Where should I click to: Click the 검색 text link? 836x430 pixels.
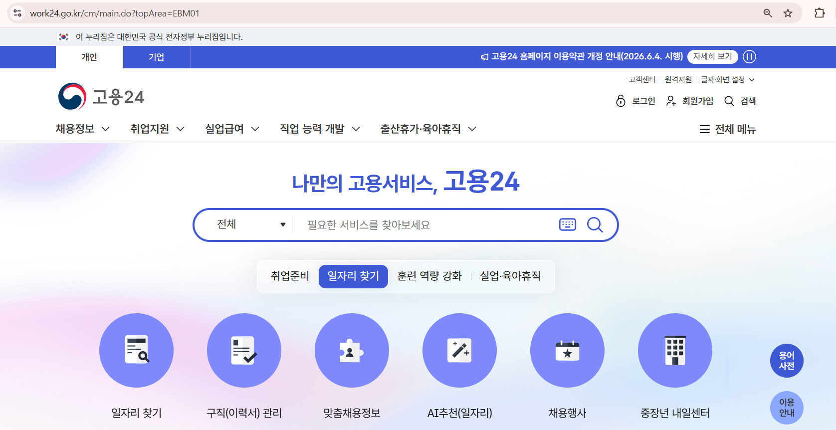[748, 101]
